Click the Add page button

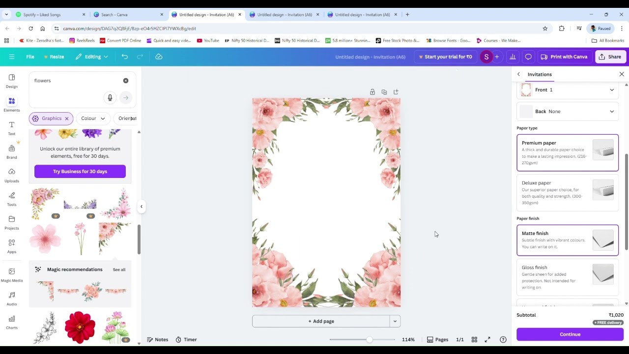point(321,322)
